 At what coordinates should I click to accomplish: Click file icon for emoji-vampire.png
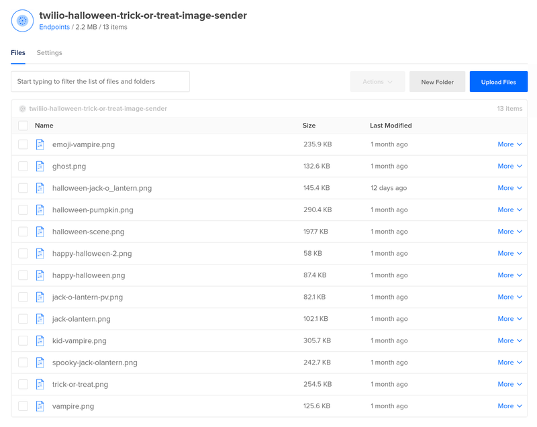[x=40, y=144]
